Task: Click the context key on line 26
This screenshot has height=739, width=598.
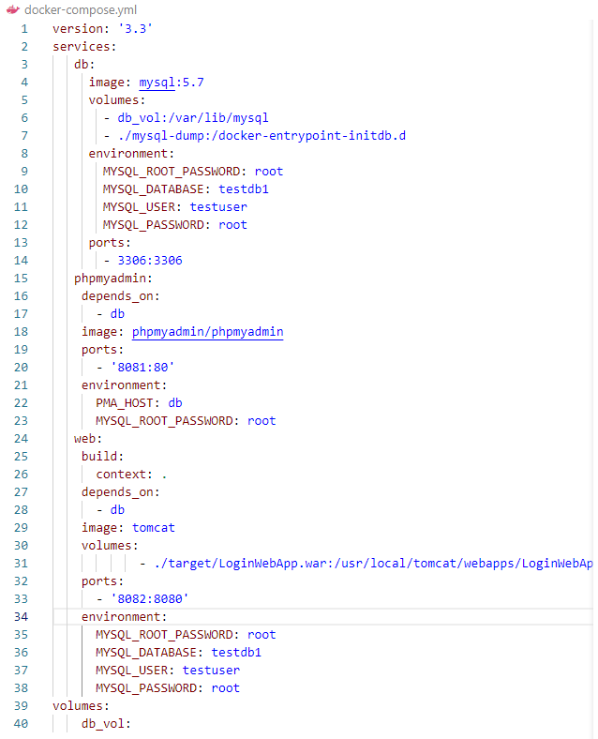Action: (121, 475)
